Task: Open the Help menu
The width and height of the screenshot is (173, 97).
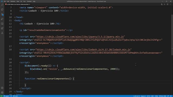Action: 34,1
